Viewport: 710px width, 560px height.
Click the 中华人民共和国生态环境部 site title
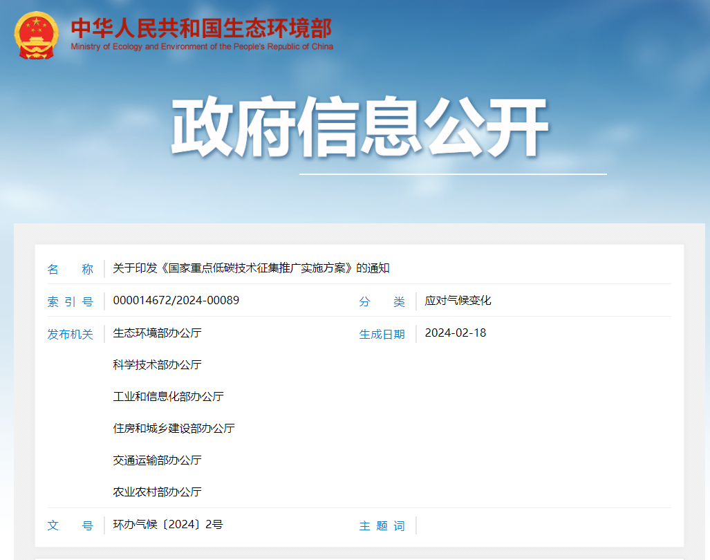[x=201, y=28]
